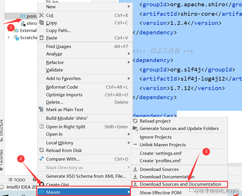Click the Unlink Maven Projects minus icon
This screenshot has height=196, width=242.
pyautogui.click(x=135, y=144)
